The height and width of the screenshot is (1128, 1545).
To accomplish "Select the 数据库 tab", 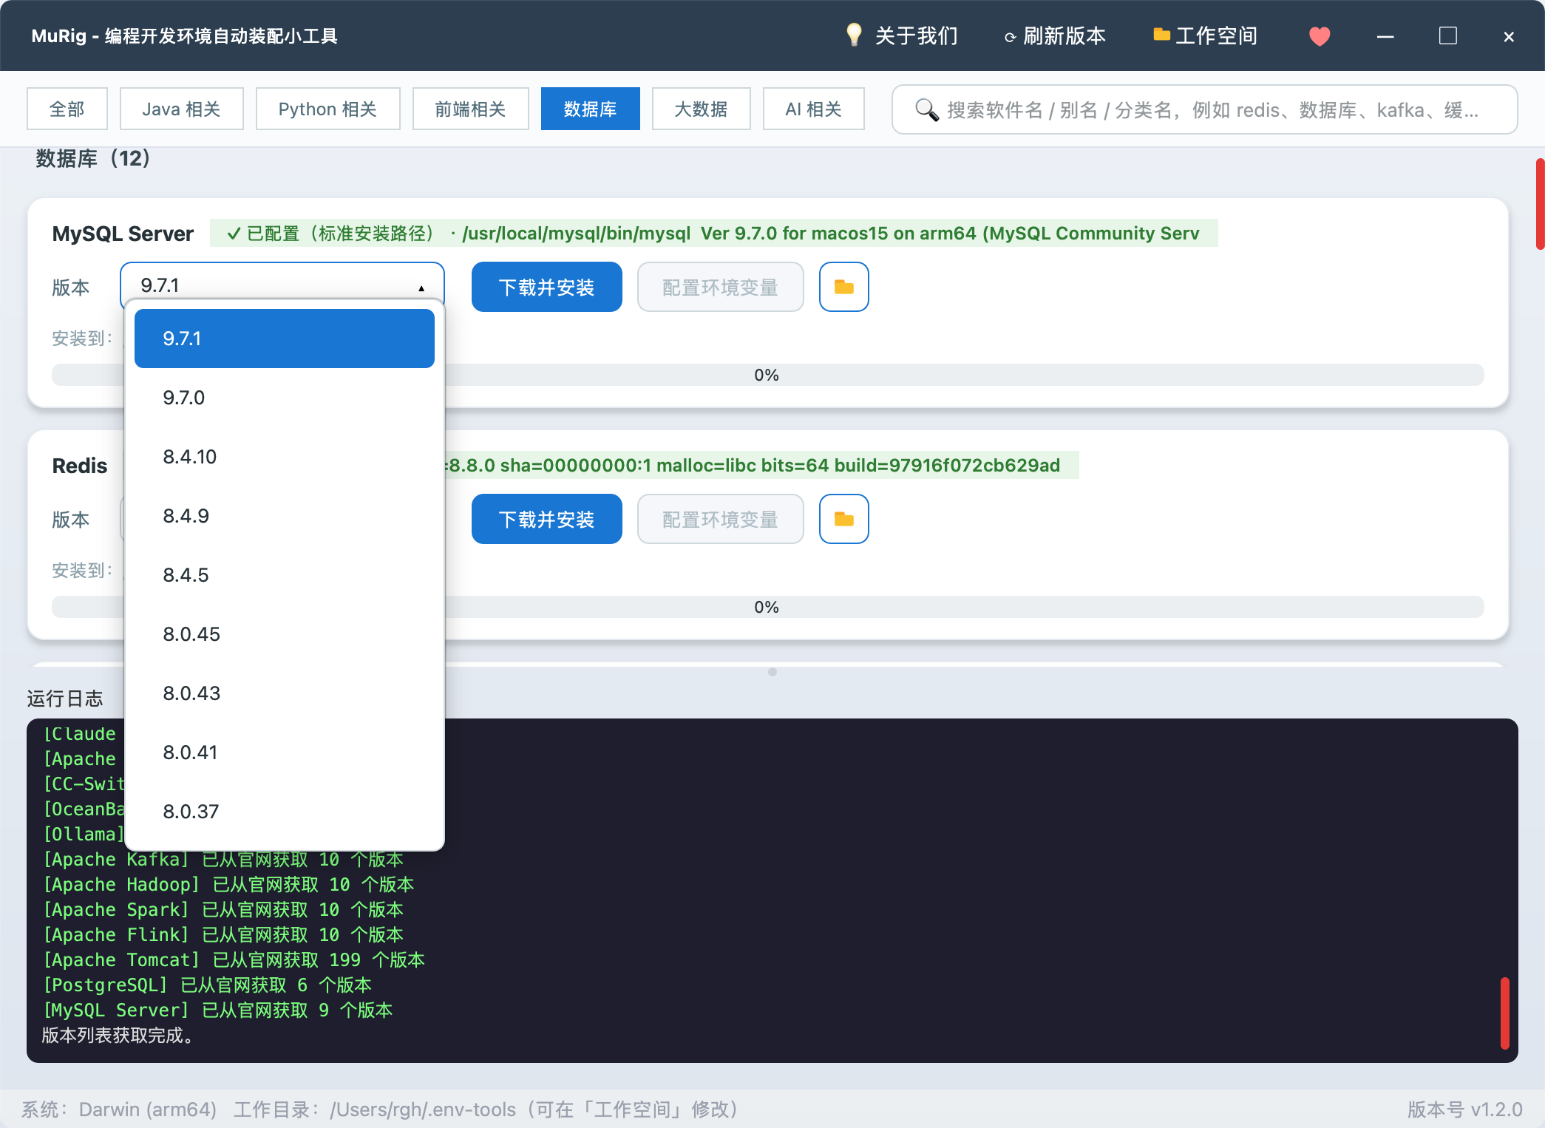I will point(590,109).
